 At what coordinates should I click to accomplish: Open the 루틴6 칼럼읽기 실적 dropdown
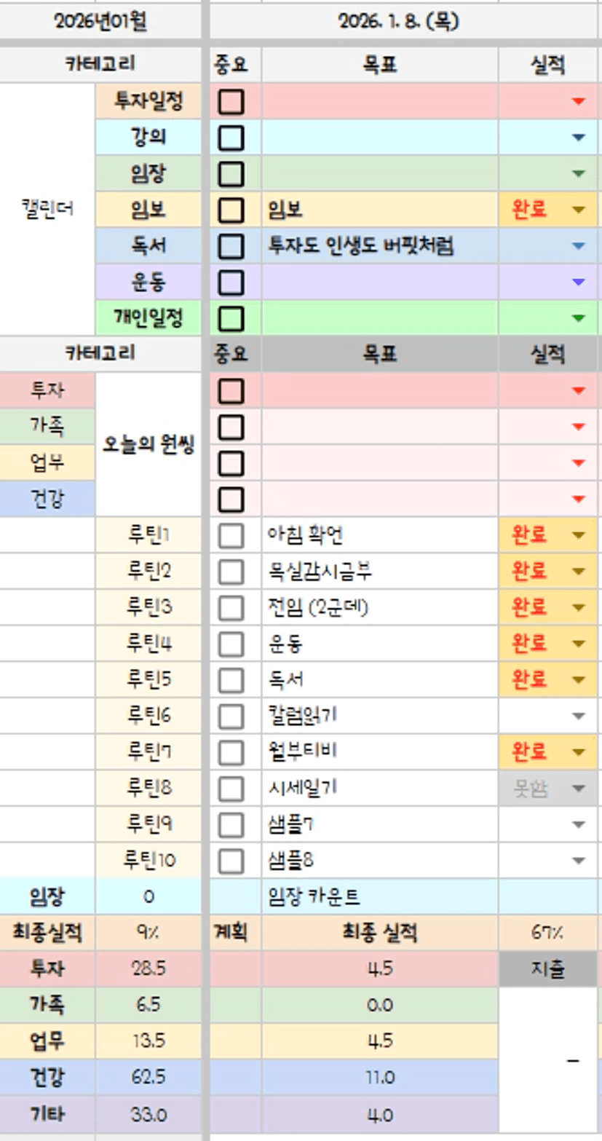(x=579, y=716)
